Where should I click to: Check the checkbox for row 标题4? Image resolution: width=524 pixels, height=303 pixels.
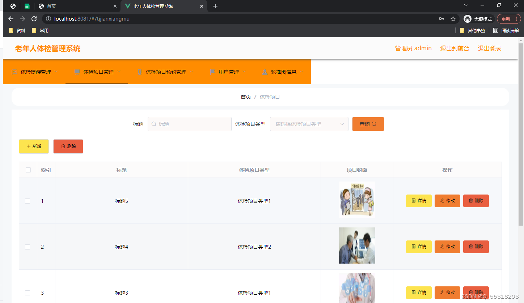(28, 247)
